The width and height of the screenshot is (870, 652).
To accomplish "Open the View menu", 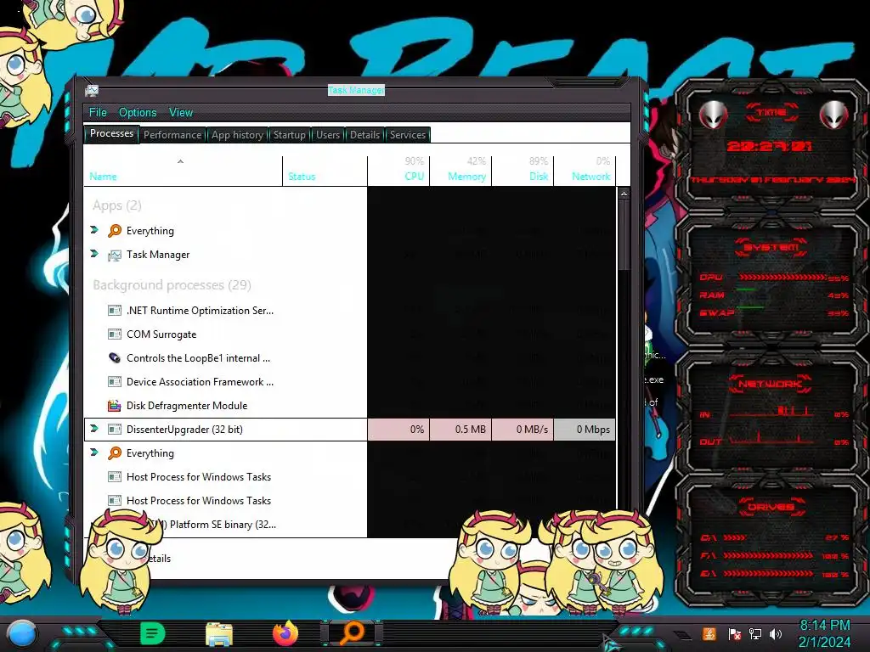I will click(181, 113).
